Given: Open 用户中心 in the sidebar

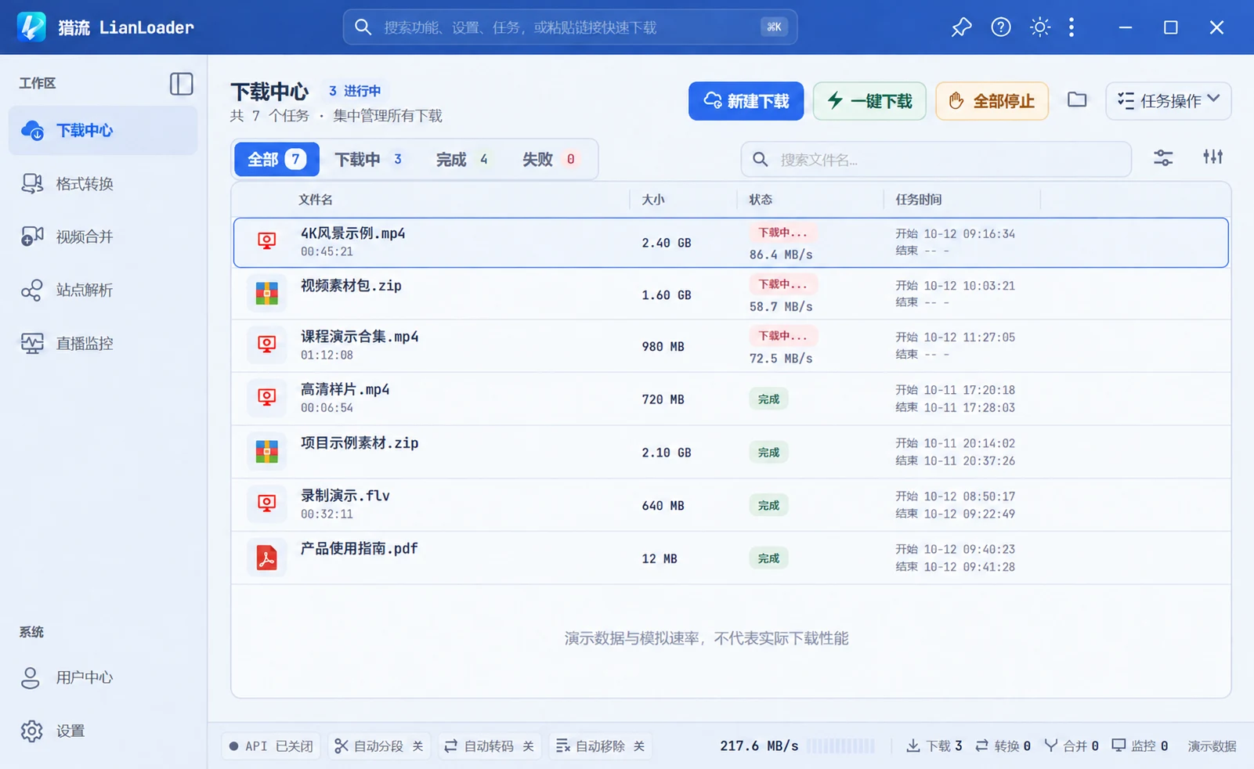Looking at the screenshot, I should point(103,677).
